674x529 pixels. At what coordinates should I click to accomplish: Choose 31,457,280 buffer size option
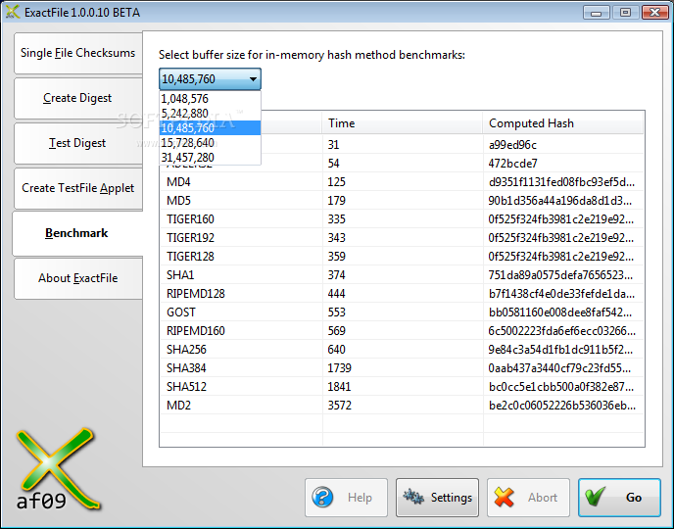pos(210,158)
